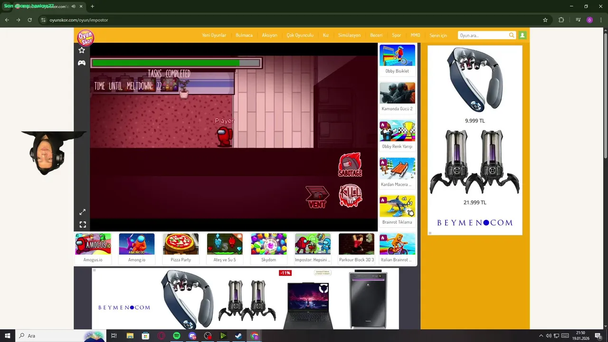Open the Chrome three-dot menu
The image size is (608, 342).
(x=600, y=20)
